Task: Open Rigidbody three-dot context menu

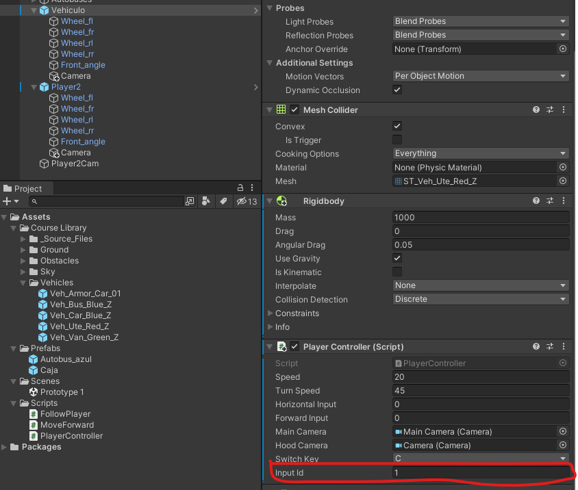Action: [563, 201]
